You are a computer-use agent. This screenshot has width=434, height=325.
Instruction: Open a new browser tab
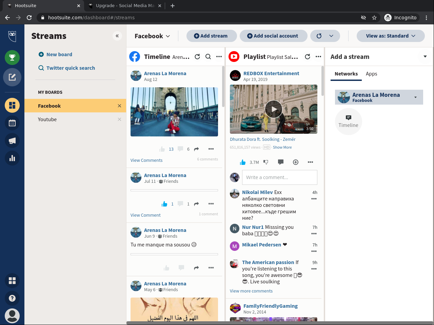[x=173, y=6]
